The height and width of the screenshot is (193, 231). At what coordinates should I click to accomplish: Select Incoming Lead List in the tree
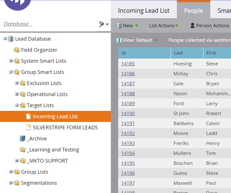point(55,117)
